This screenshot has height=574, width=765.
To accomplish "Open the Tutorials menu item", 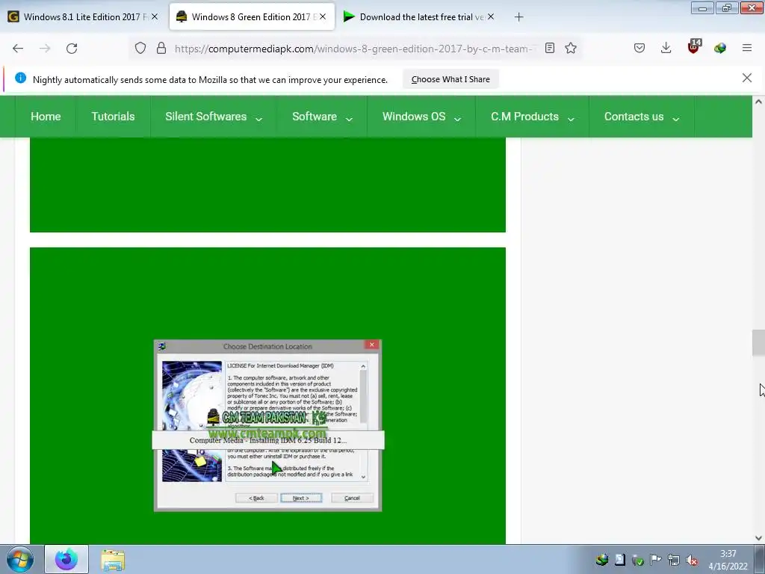I will click(x=114, y=117).
